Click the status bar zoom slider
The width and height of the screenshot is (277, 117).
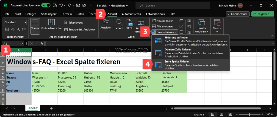pos(249,114)
